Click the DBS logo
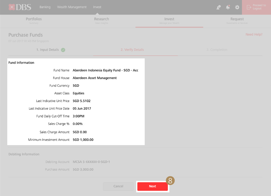The image size is (271, 196). [x=20, y=7]
